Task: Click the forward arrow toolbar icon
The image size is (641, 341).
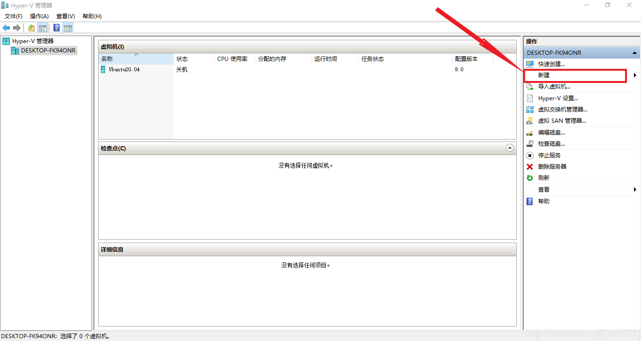Action: 17,28
